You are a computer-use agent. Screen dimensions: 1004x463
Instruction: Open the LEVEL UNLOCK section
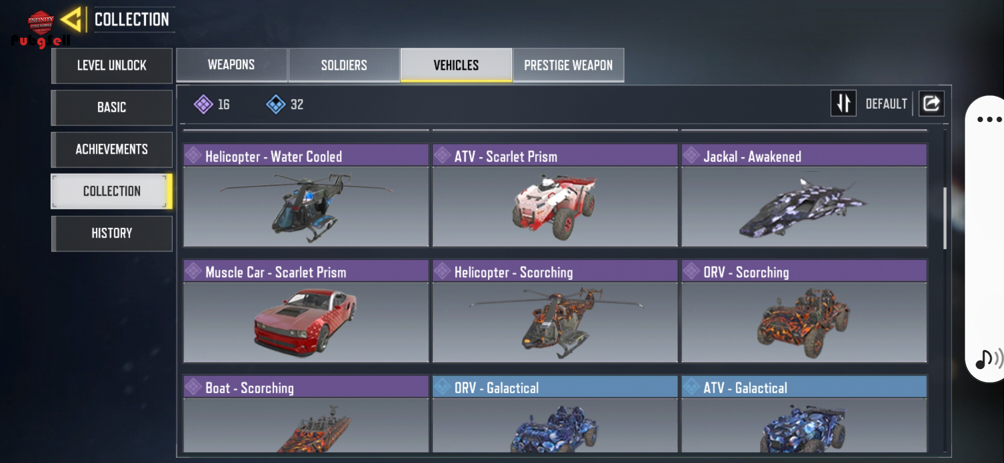(x=112, y=65)
